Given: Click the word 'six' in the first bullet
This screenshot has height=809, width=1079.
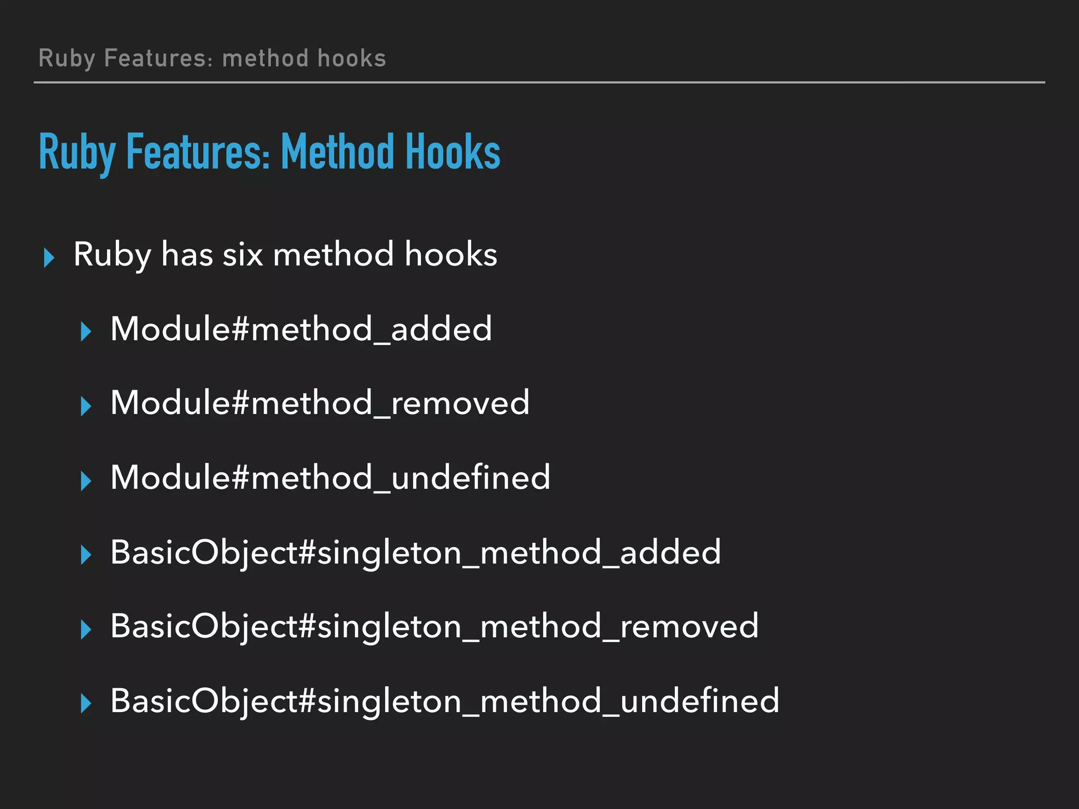Looking at the screenshot, I should tap(243, 255).
